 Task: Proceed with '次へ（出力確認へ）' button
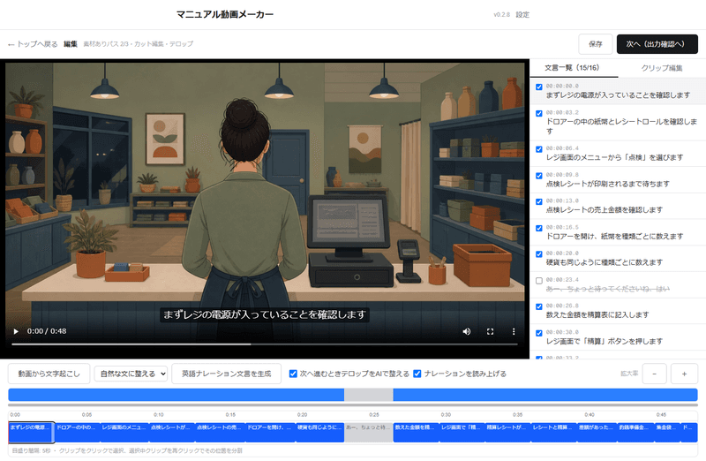(657, 43)
